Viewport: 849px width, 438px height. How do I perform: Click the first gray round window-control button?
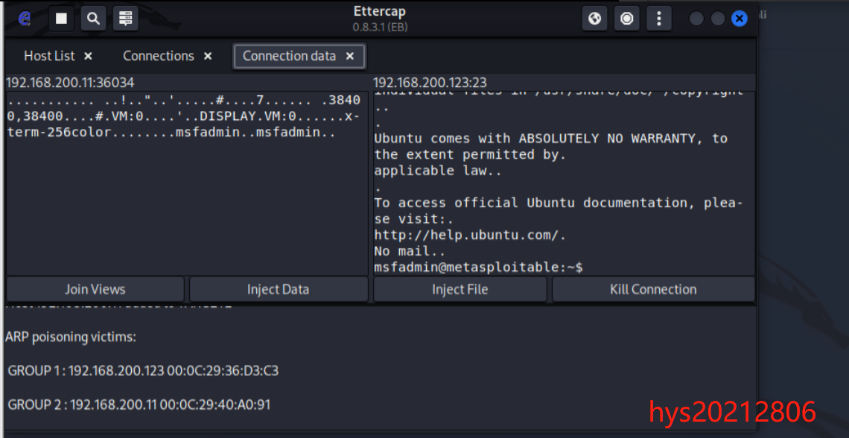pyautogui.click(x=696, y=19)
